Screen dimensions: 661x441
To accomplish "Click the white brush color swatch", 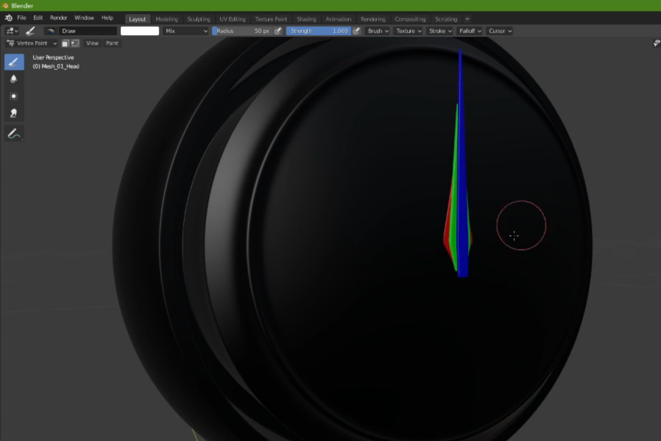I will tap(140, 31).
